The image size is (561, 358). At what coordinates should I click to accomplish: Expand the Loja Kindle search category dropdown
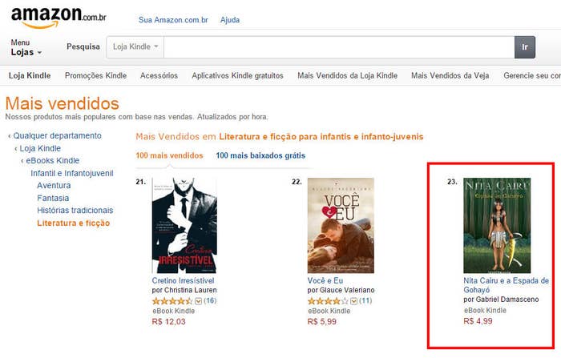(x=135, y=46)
